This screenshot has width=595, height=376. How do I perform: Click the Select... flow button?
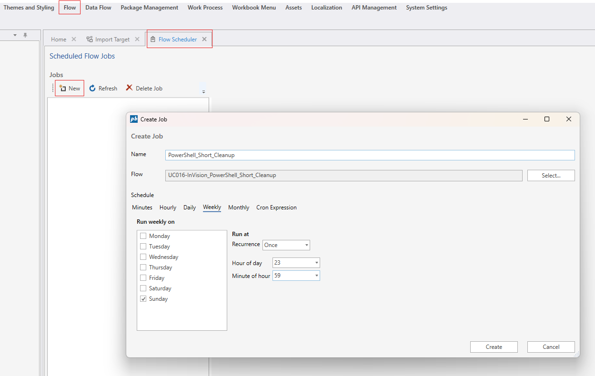click(551, 176)
